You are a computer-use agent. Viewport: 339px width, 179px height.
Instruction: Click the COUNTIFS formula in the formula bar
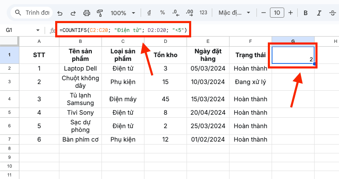tap(123, 30)
